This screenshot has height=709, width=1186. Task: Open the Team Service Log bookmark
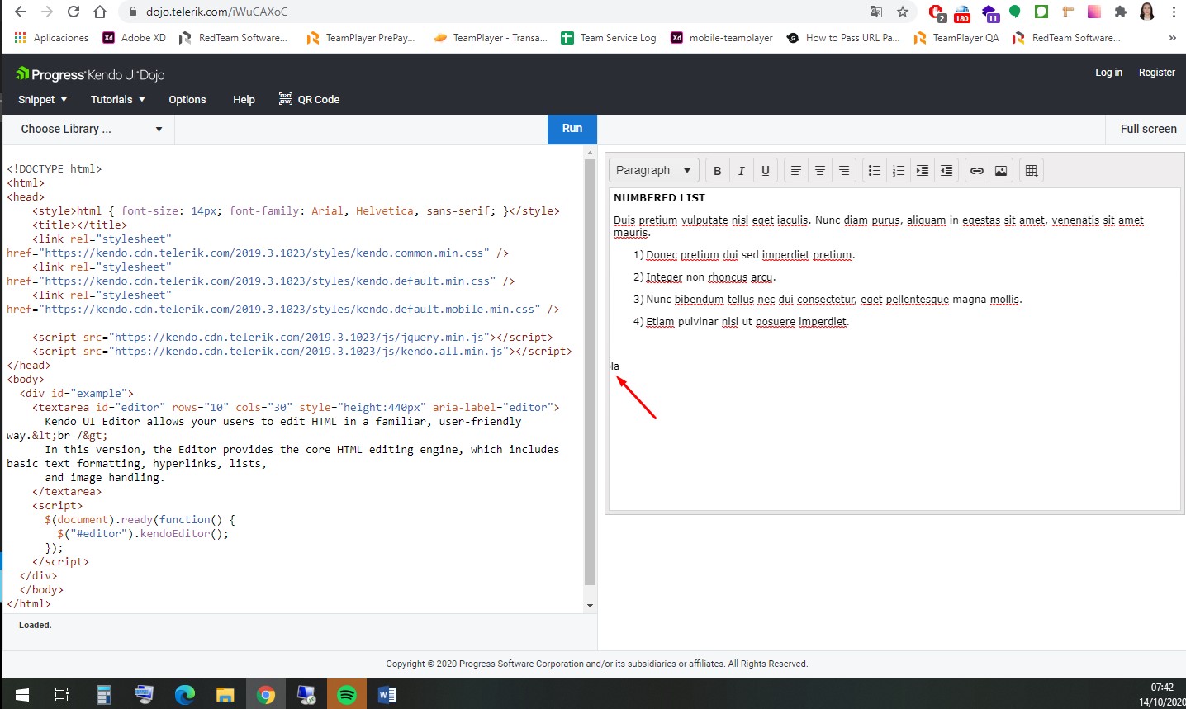tap(609, 38)
